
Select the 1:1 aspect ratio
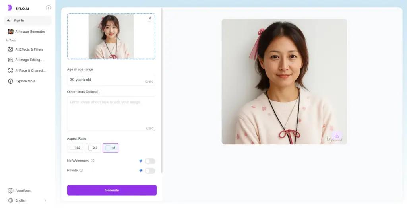(110, 148)
